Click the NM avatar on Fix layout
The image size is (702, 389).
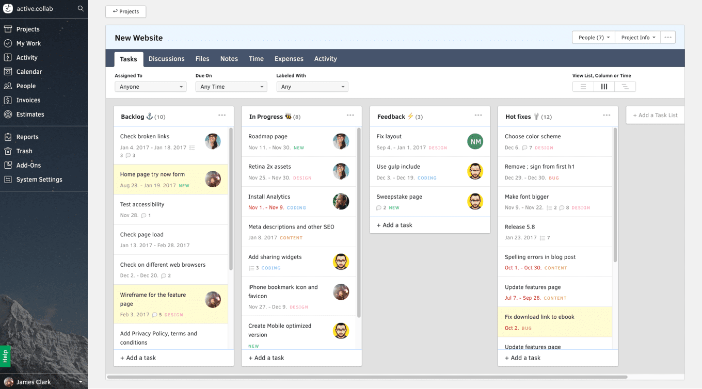tap(475, 141)
